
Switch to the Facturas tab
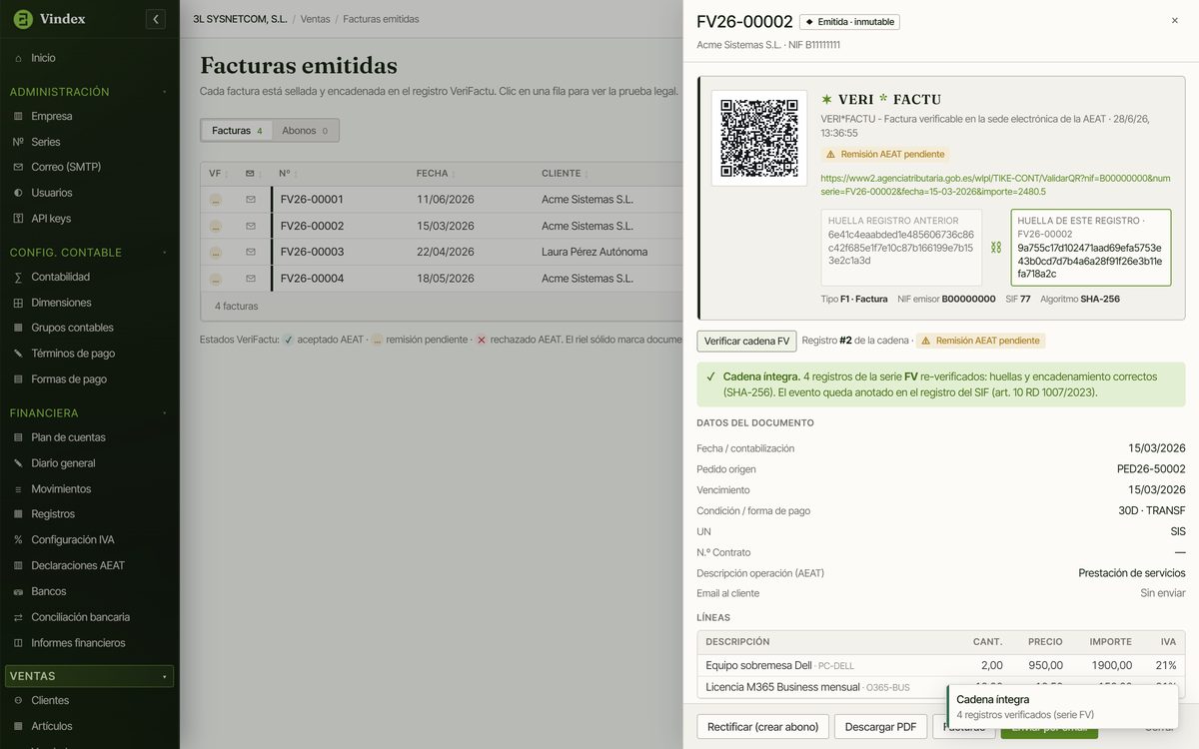tap(237, 131)
